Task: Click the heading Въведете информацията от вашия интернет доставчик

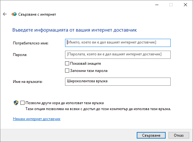Action: pyautogui.click(x=74, y=30)
